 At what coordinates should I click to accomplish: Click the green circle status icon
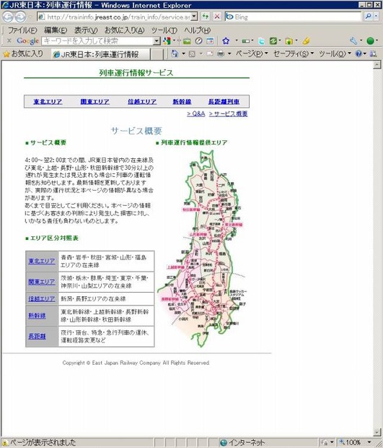tap(370, 41)
